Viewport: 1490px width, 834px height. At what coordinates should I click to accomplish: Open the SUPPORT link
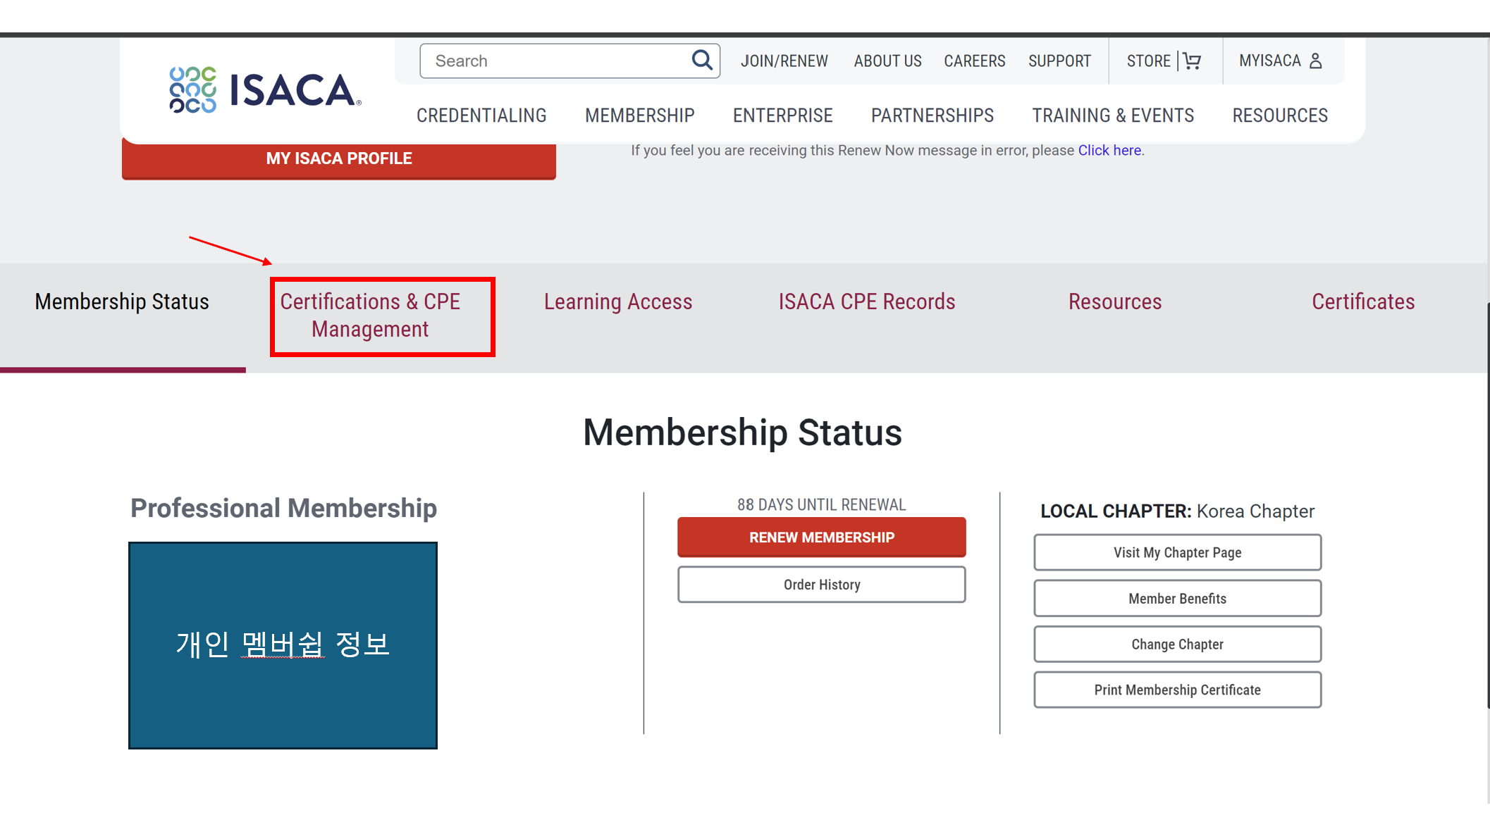[x=1059, y=61]
